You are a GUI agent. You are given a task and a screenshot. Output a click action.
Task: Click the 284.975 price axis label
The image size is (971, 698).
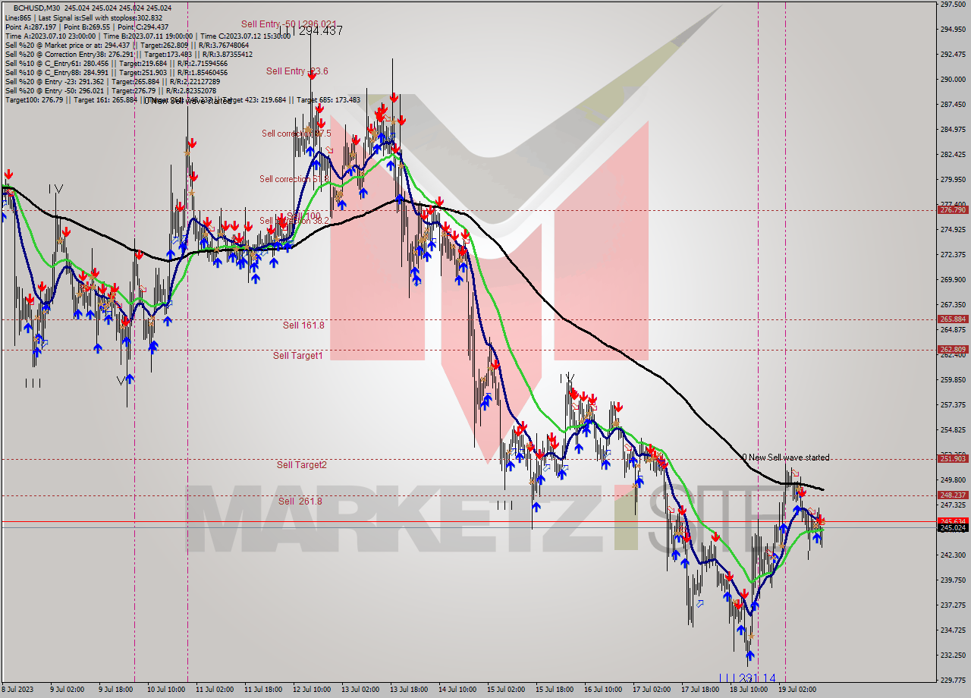(953, 130)
